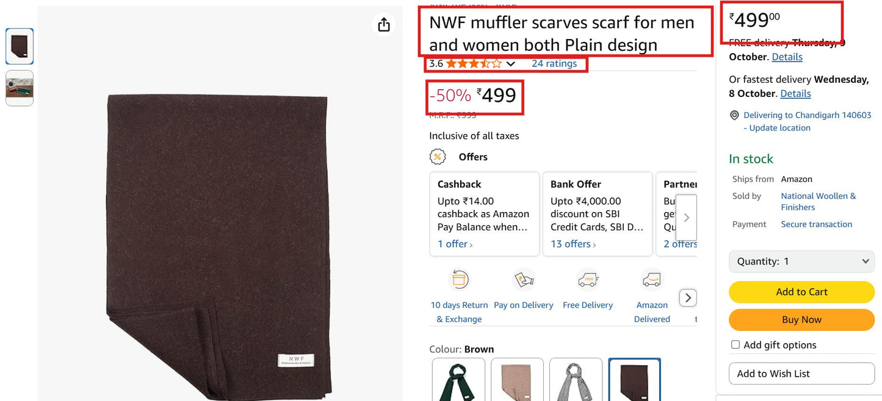Screen dimensions: 882x401
Task: Open the Quantity selector dropdown
Action: click(x=801, y=261)
